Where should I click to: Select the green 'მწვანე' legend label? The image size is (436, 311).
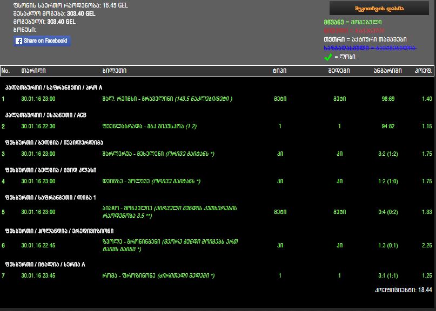pyautogui.click(x=333, y=22)
